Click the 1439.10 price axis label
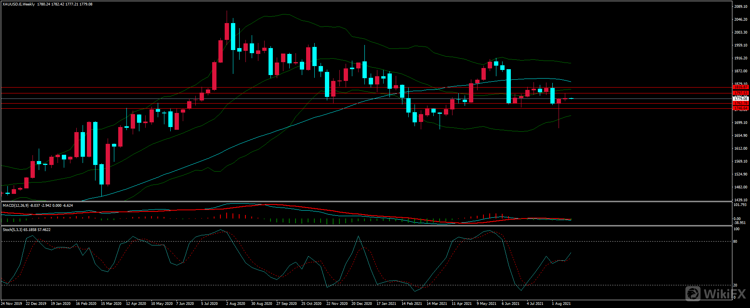 741,200
